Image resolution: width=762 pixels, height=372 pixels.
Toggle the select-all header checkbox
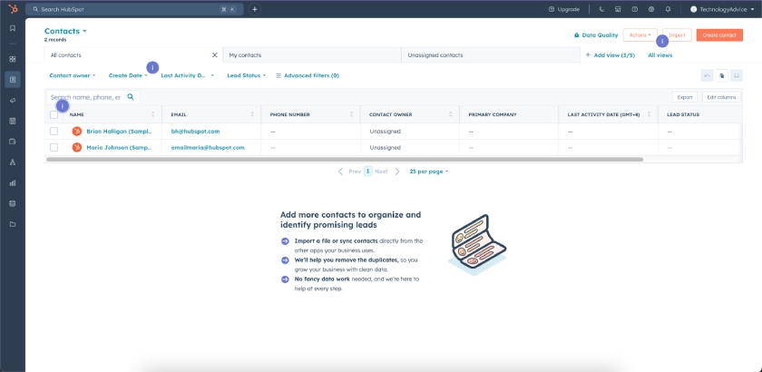click(54, 114)
